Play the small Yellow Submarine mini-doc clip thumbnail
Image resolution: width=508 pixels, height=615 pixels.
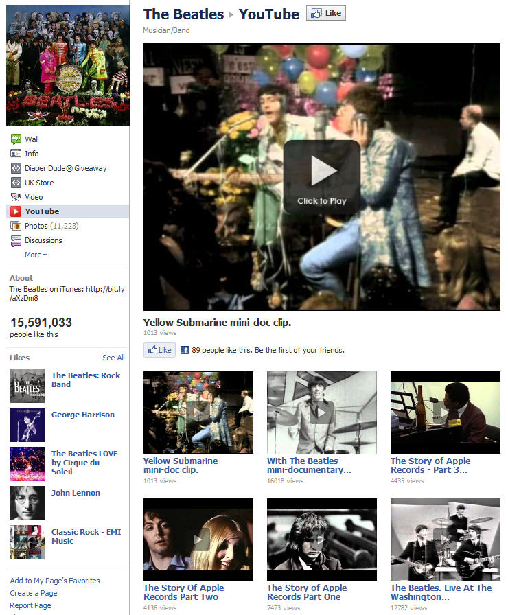coord(198,413)
